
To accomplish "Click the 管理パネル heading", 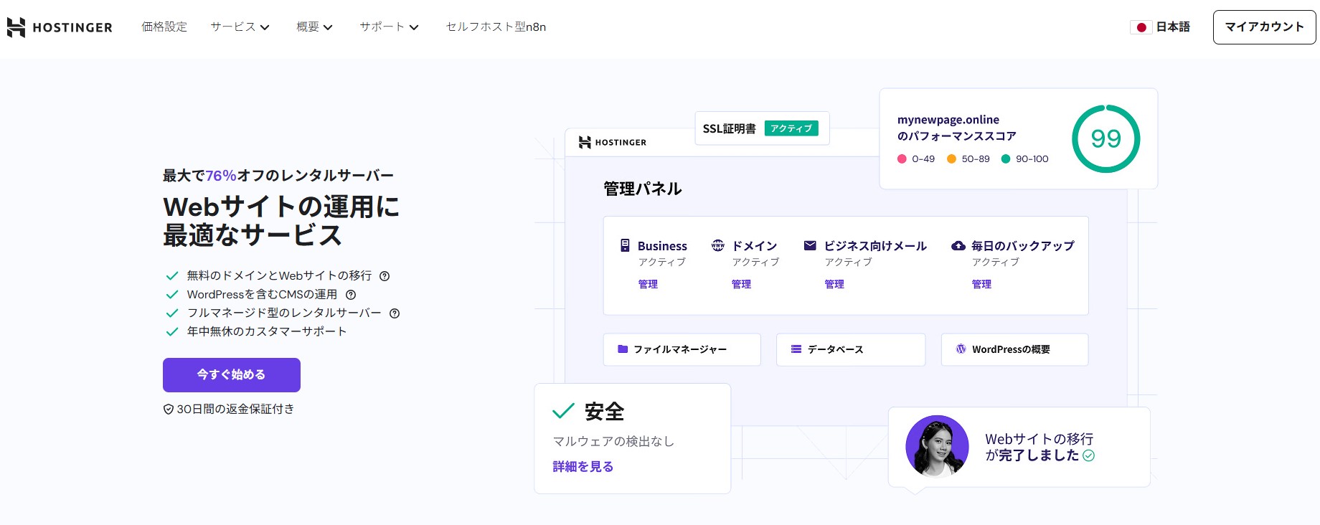I will pyautogui.click(x=643, y=189).
